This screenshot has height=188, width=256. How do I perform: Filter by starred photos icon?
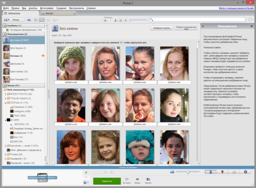point(105,20)
